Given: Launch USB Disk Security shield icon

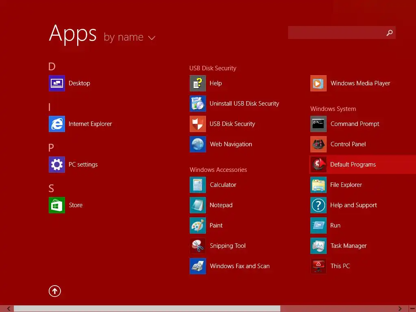Looking at the screenshot, I should 198,124.
